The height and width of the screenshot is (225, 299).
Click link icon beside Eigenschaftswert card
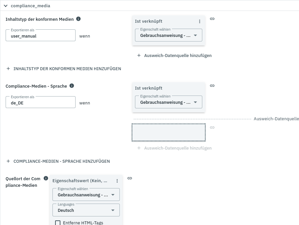[x=130, y=178]
